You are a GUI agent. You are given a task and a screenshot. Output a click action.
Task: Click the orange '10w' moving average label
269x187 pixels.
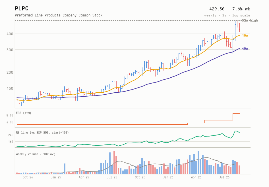245,35
